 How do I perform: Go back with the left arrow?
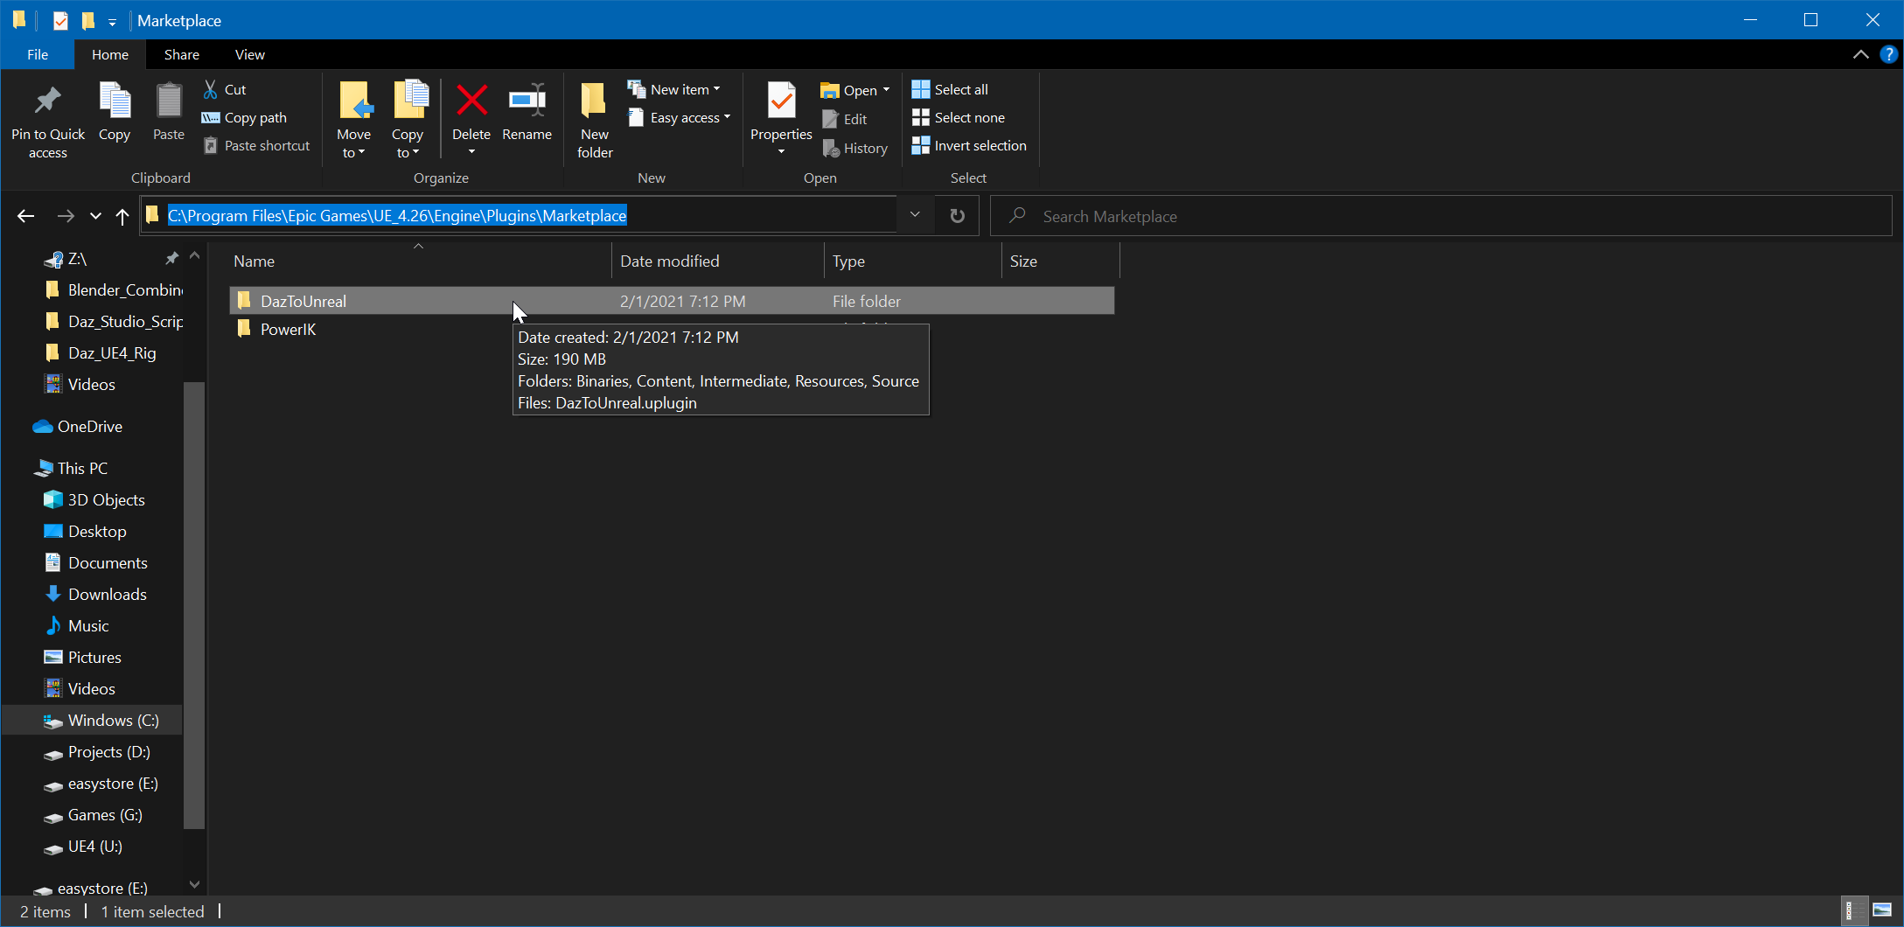click(25, 216)
